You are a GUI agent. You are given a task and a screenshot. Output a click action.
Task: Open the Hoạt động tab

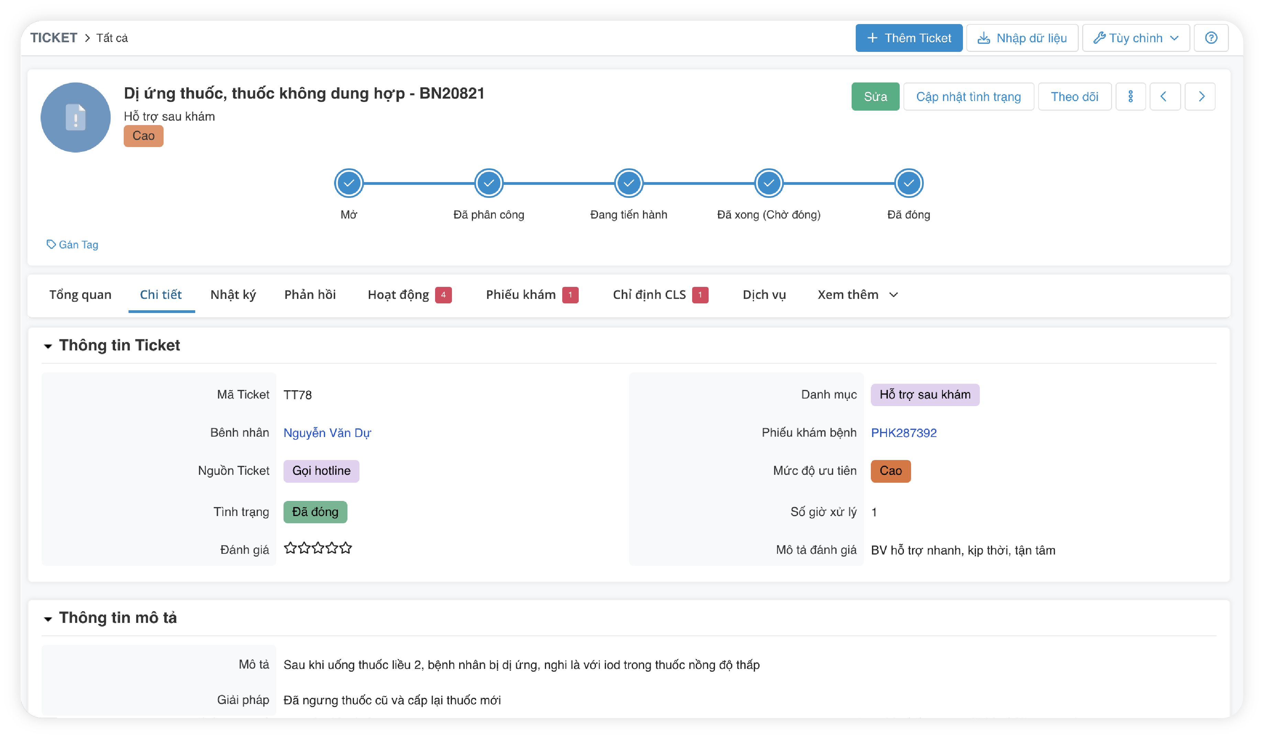coord(398,294)
